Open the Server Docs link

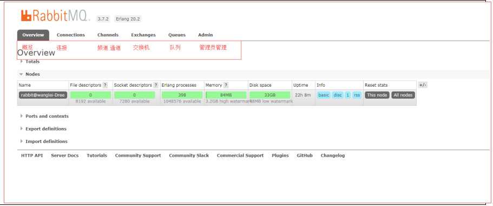point(65,156)
